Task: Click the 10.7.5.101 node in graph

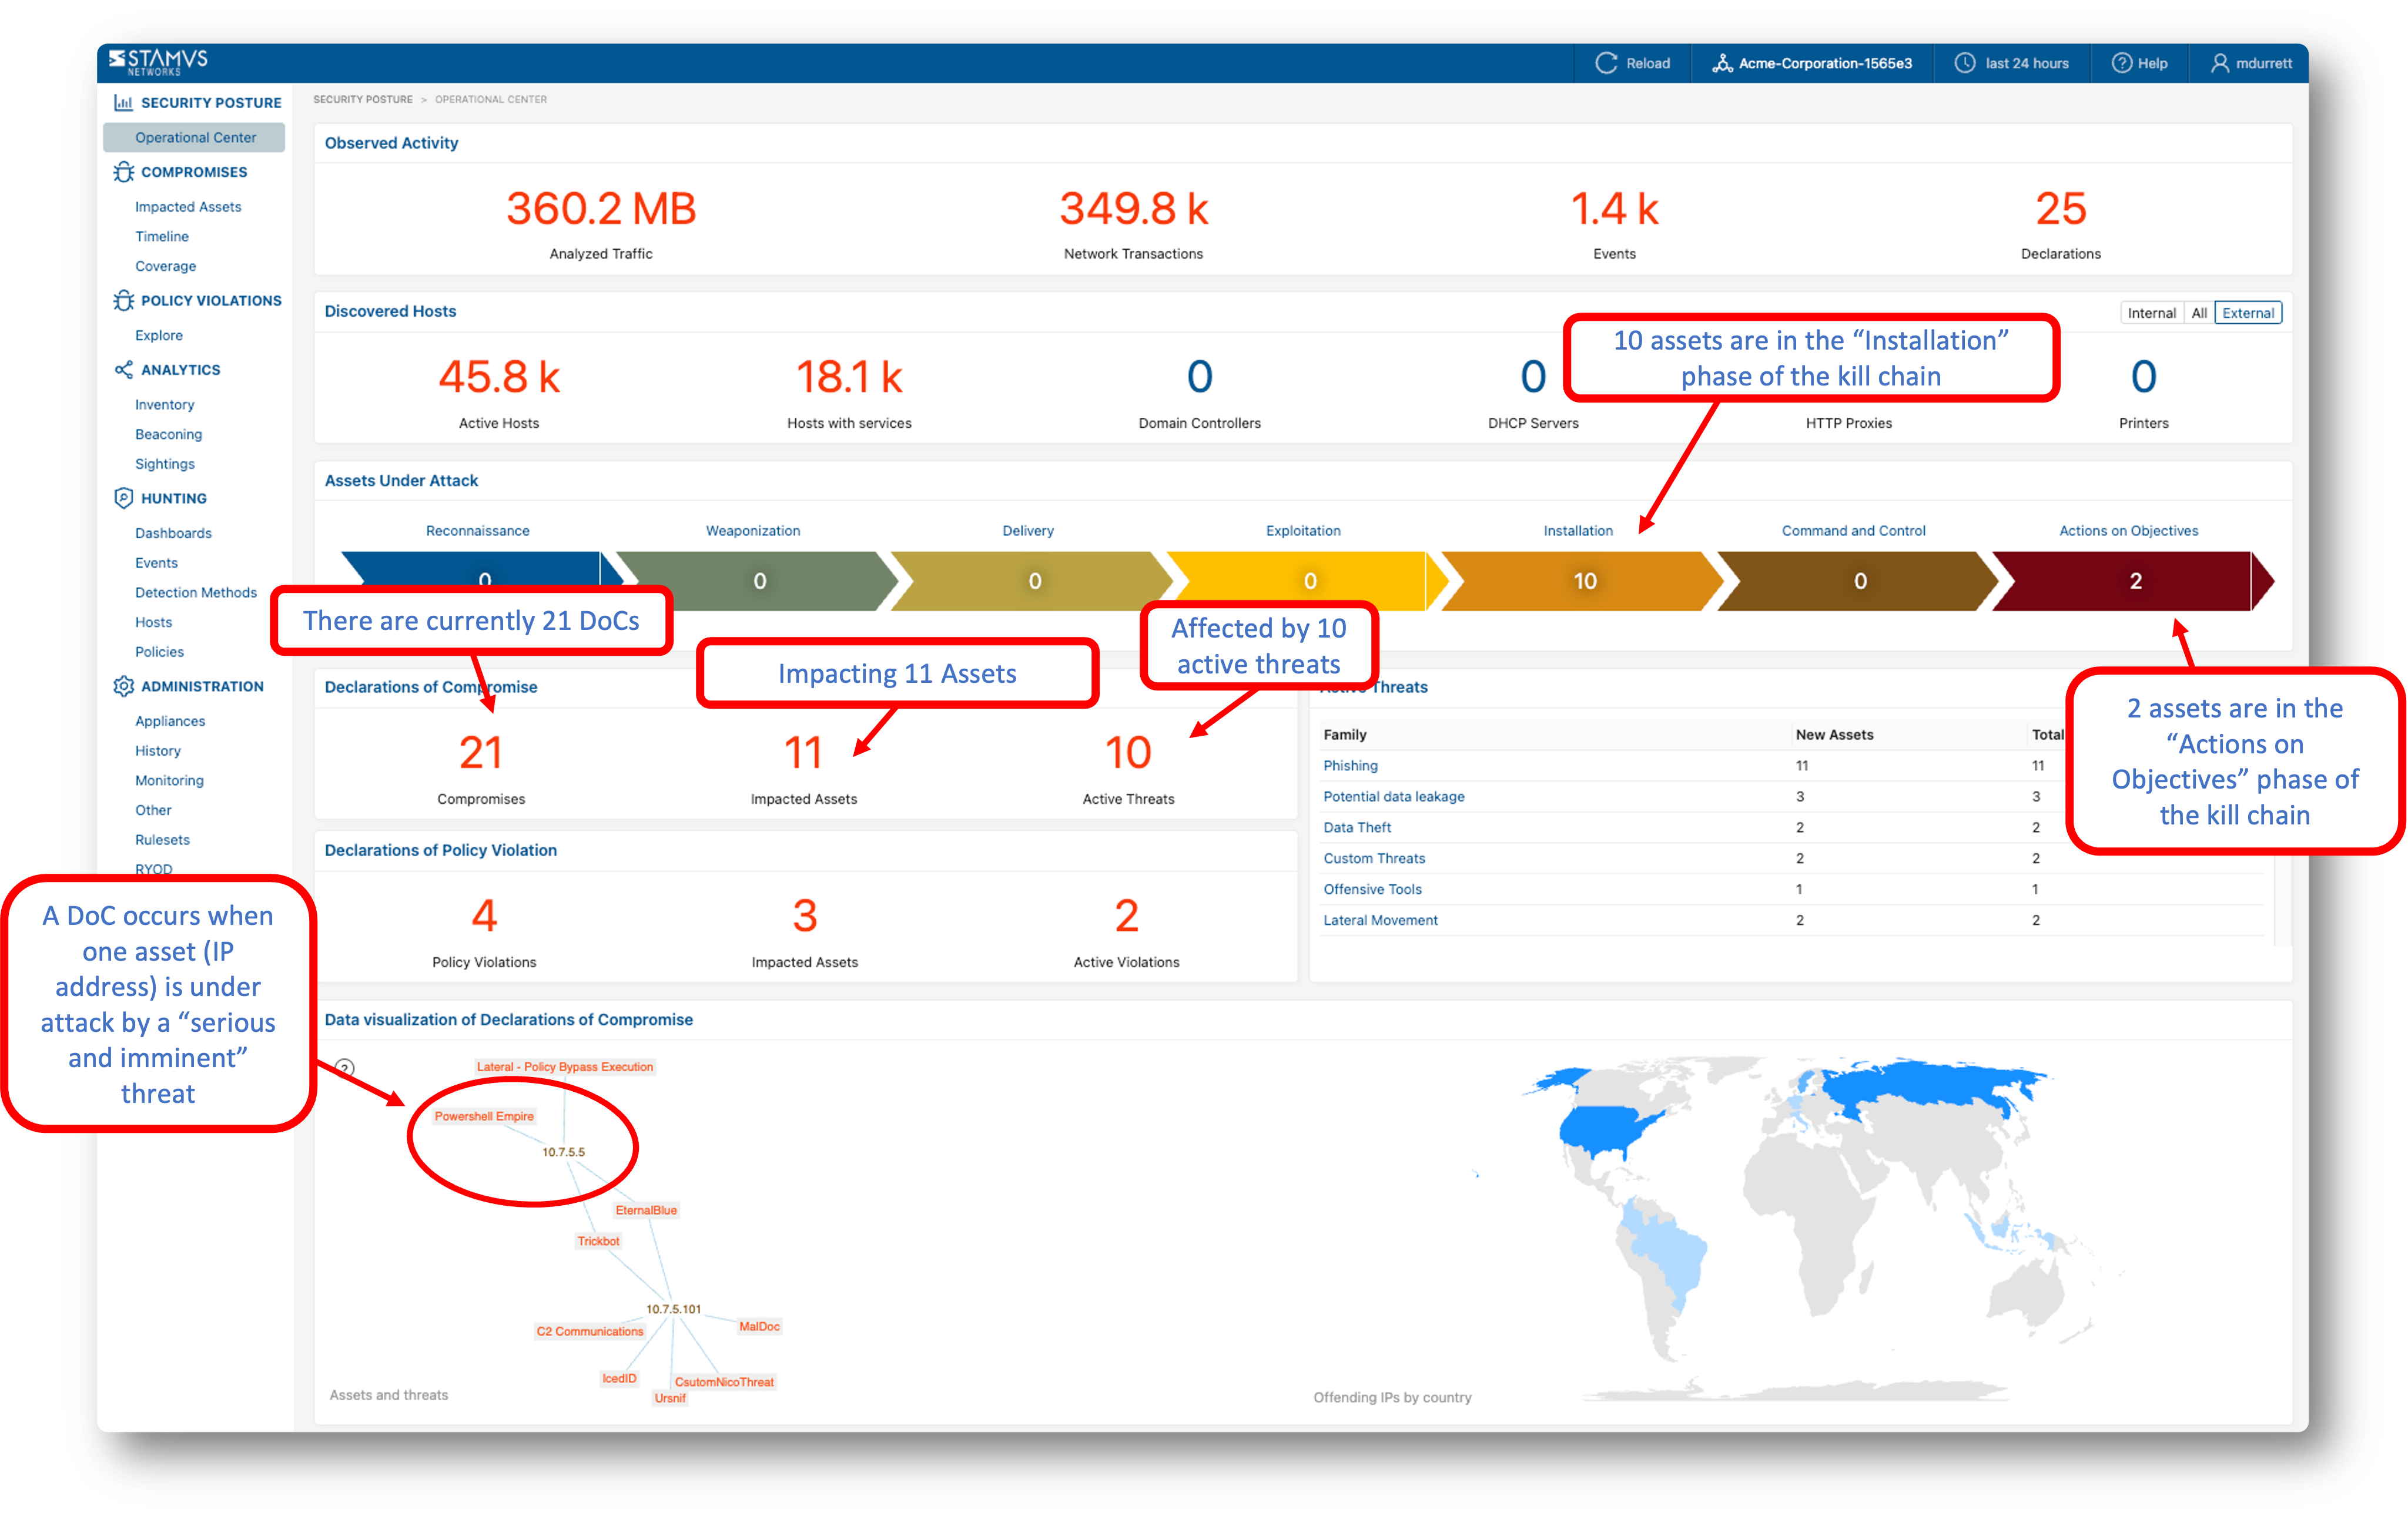Action: tap(673, 1309)
